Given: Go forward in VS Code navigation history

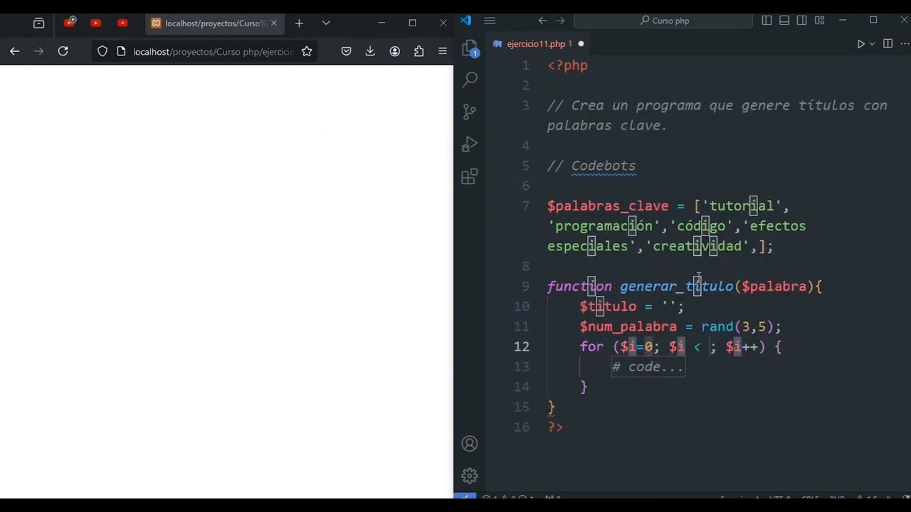Looking at the screenshot, I should pyautogui.click(x=560, y=21).
